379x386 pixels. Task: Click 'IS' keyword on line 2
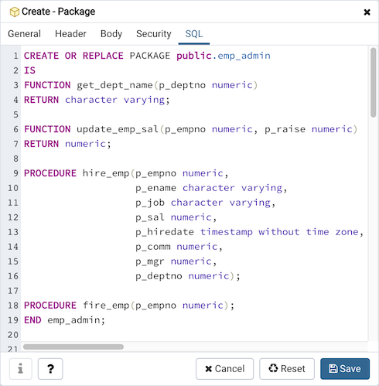coord(29,70)
